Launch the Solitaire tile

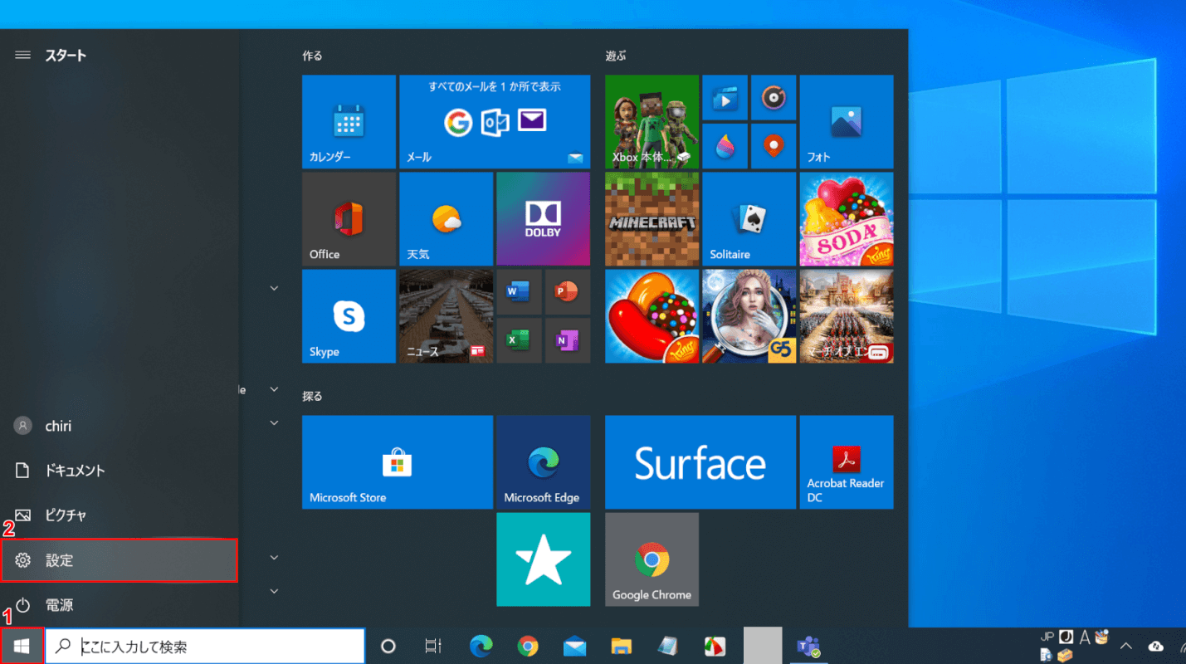(749, 219)
